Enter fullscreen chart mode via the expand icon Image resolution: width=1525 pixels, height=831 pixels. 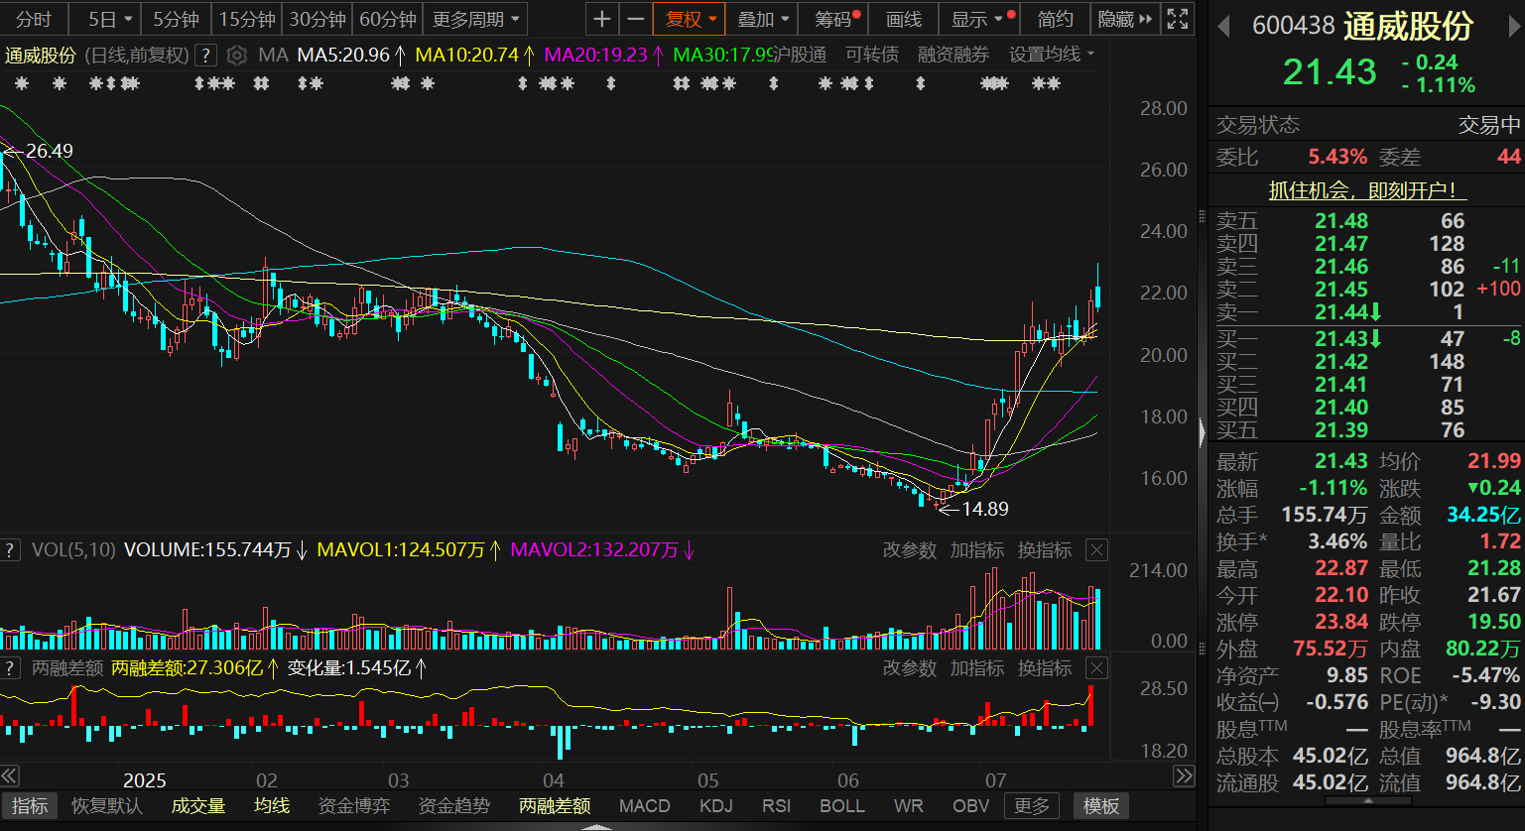coord(1178,19)
